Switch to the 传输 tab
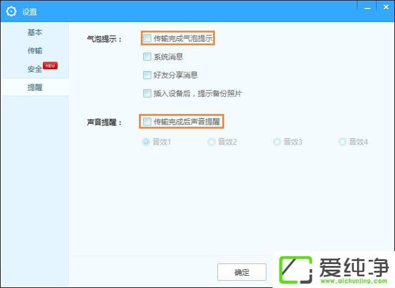This screenshot has height=288, width=395. point(35,50)
